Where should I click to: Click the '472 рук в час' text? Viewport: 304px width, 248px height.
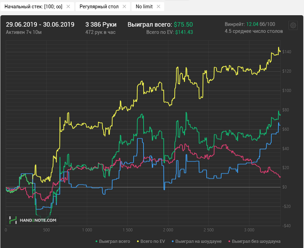pyautogui.click(x=100, y=32)
